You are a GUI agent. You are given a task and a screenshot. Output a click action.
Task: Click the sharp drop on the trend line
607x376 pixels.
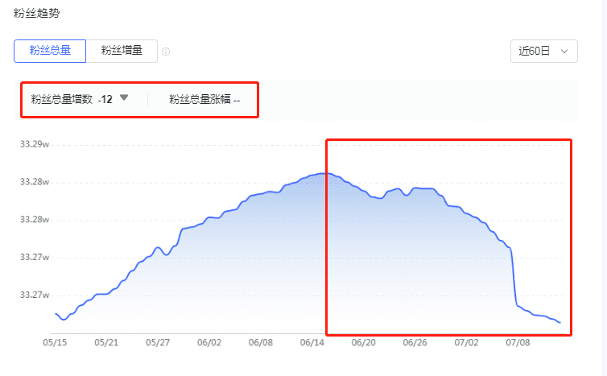(x=514, y=277)
